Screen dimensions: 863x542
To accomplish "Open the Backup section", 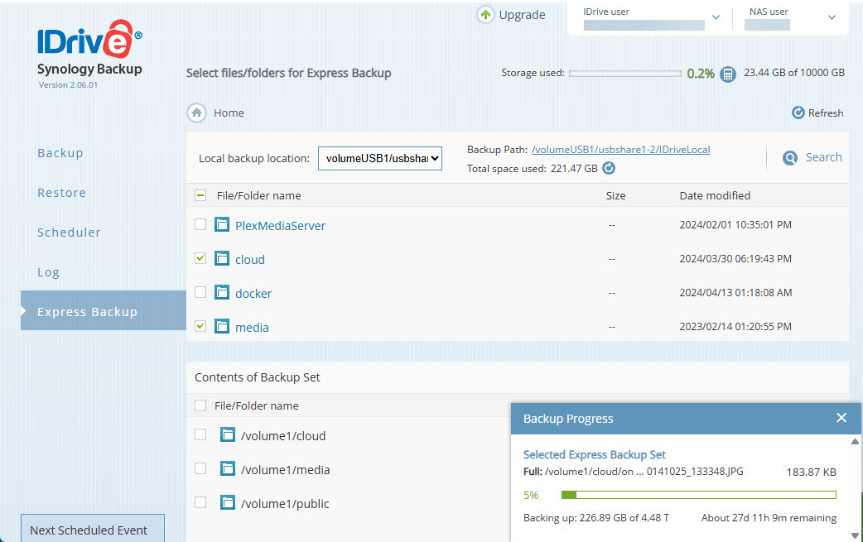I will (60, 153).
